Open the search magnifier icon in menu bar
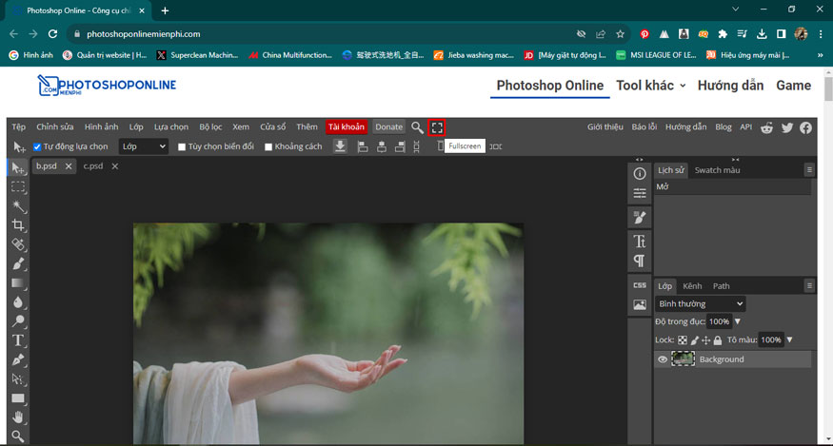Screen dimensions: 833x446 coord(417,127)
